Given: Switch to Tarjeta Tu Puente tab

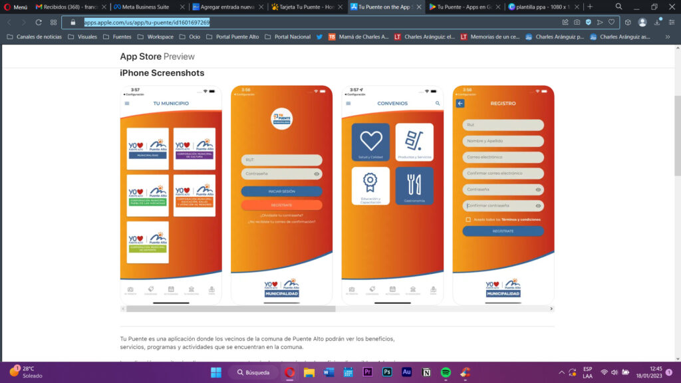Looking at the screenshot, I should (x=306, y=7).
